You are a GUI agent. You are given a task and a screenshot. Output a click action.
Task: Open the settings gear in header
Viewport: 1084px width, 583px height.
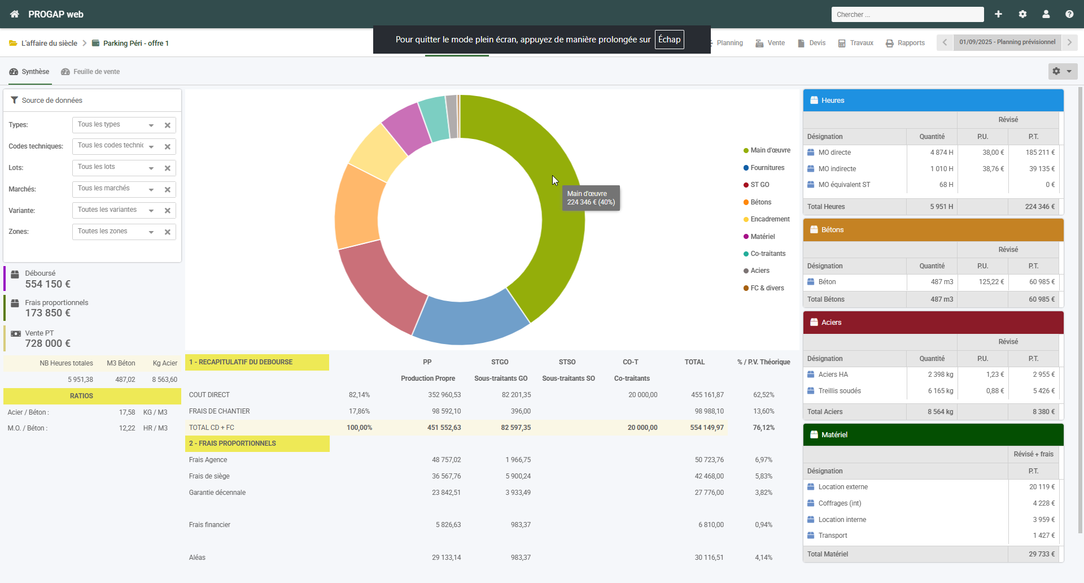(1022, 14)
